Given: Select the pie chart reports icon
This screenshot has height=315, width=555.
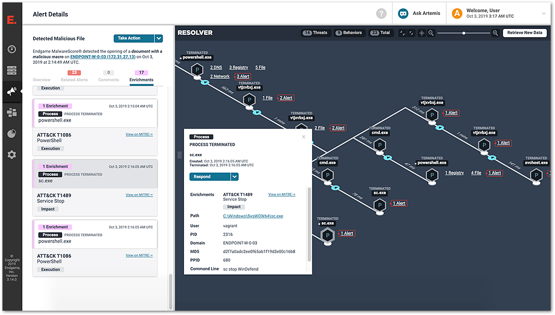Looking at the screenshot, I should [12, 133].
